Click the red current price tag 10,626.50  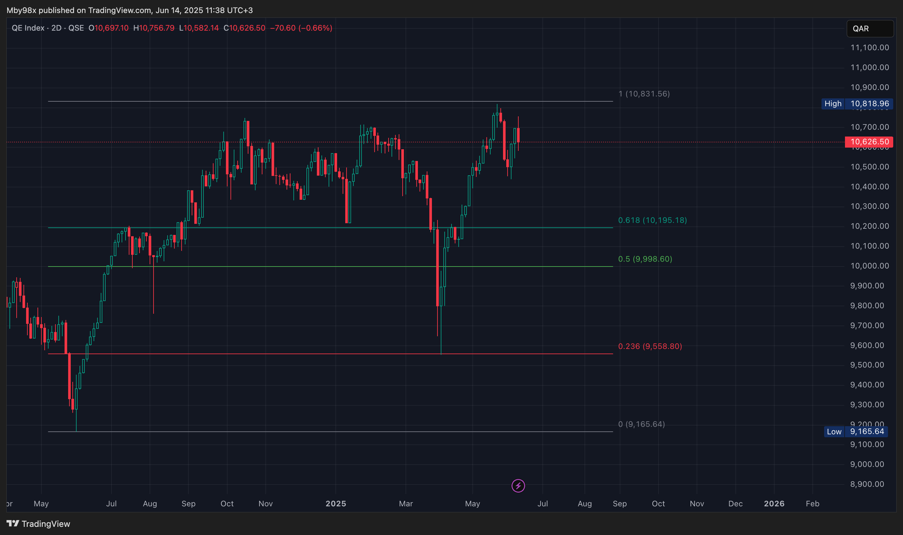click(x=869, y=142)
